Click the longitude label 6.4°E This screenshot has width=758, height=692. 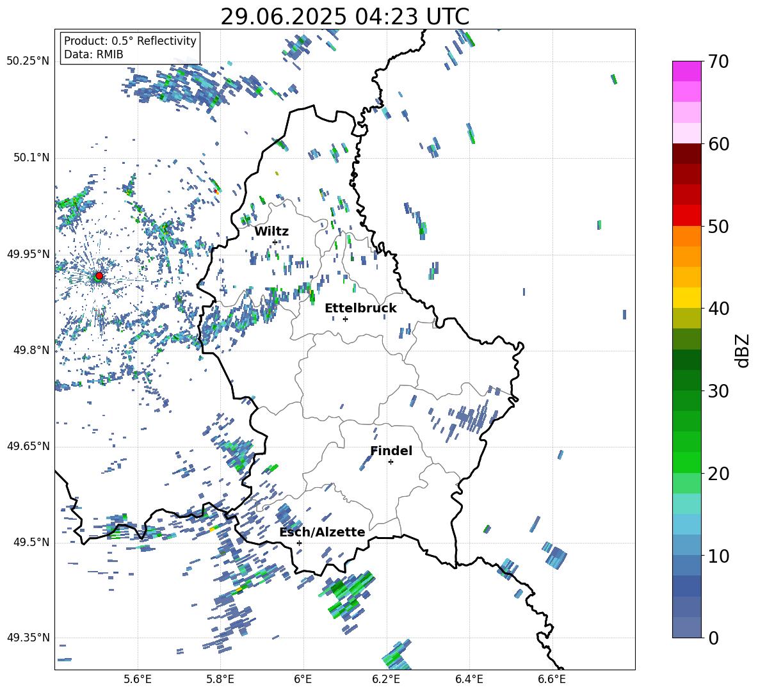pos(469,679)
